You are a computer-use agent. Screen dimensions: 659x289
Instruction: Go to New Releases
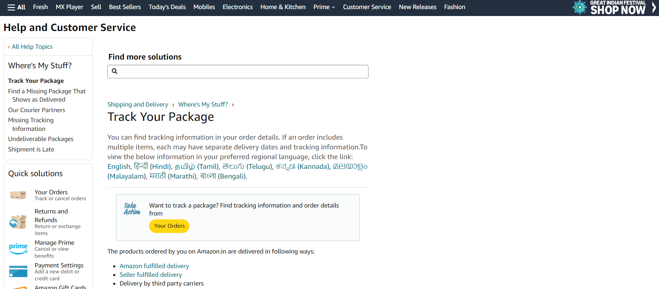pos(417,7)
